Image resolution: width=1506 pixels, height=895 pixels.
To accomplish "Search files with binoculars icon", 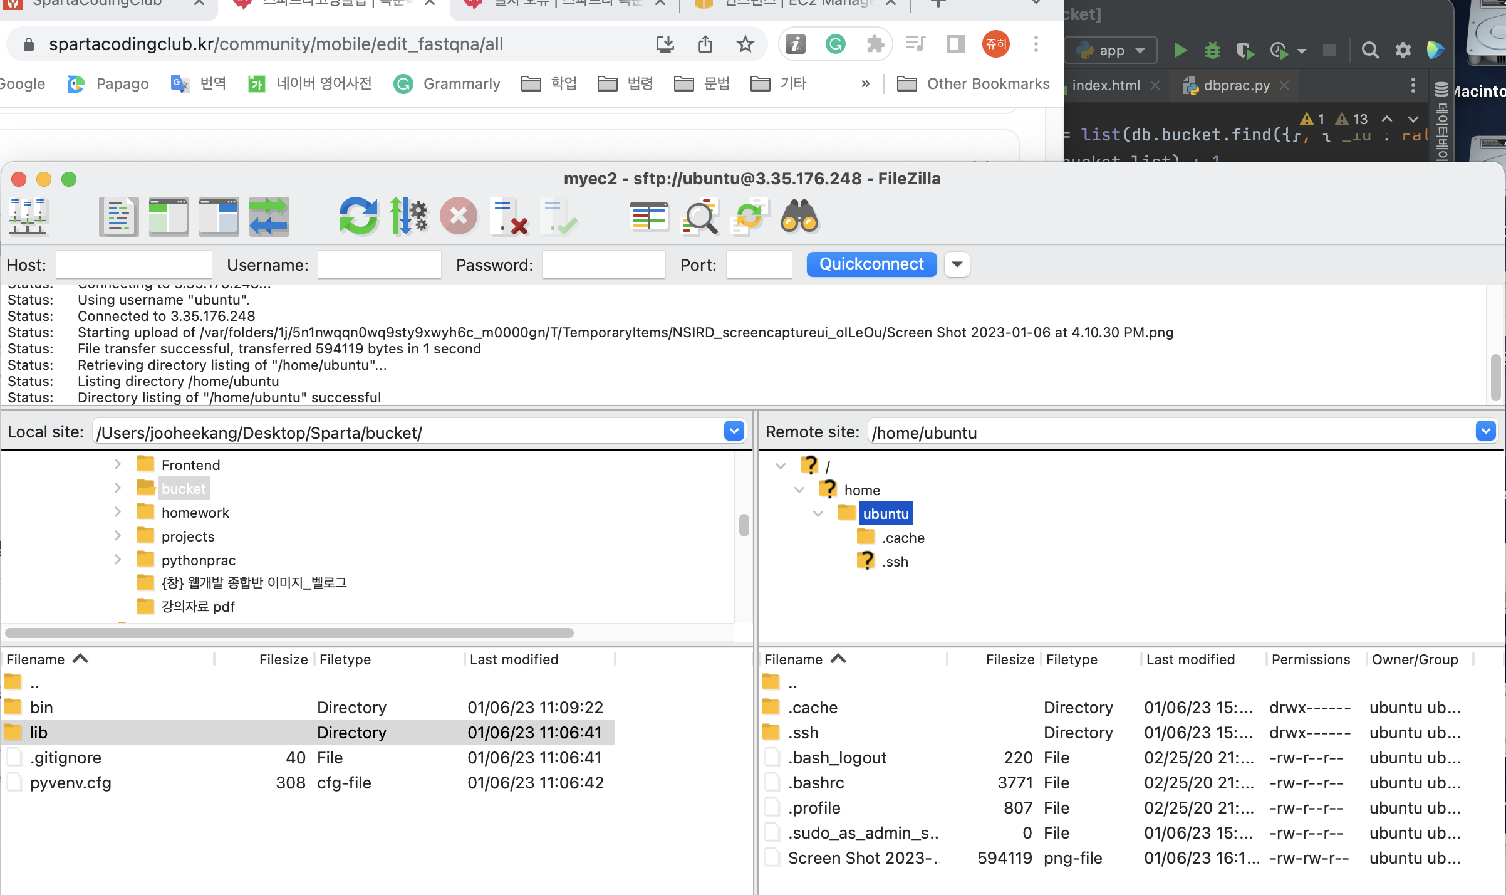I will (x=799, y=216).
